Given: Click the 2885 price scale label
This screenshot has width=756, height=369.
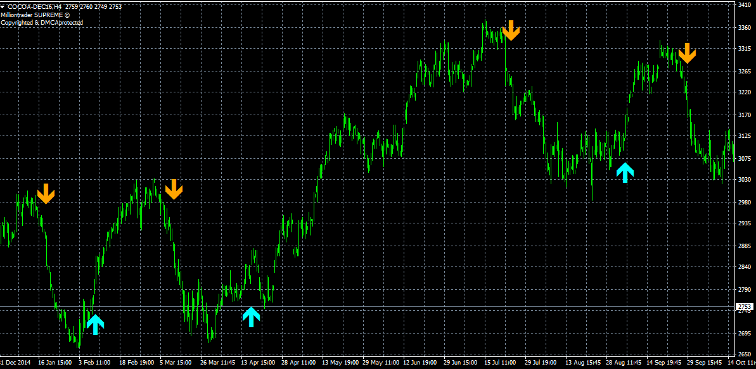Looking at the screenshot, I should 745,247.
